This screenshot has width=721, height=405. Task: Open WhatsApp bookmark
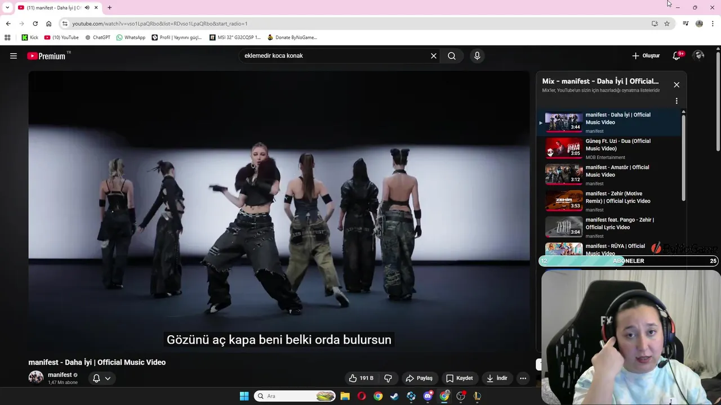[x=131, y=37]
